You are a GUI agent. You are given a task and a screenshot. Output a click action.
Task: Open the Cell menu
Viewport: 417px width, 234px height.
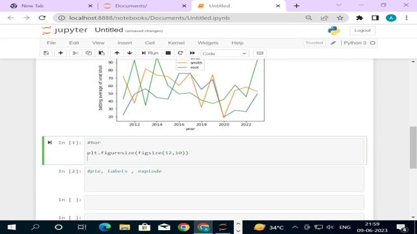tap(150, 43)
